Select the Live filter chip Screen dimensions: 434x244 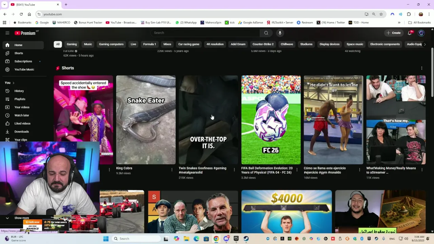(133, 44)
